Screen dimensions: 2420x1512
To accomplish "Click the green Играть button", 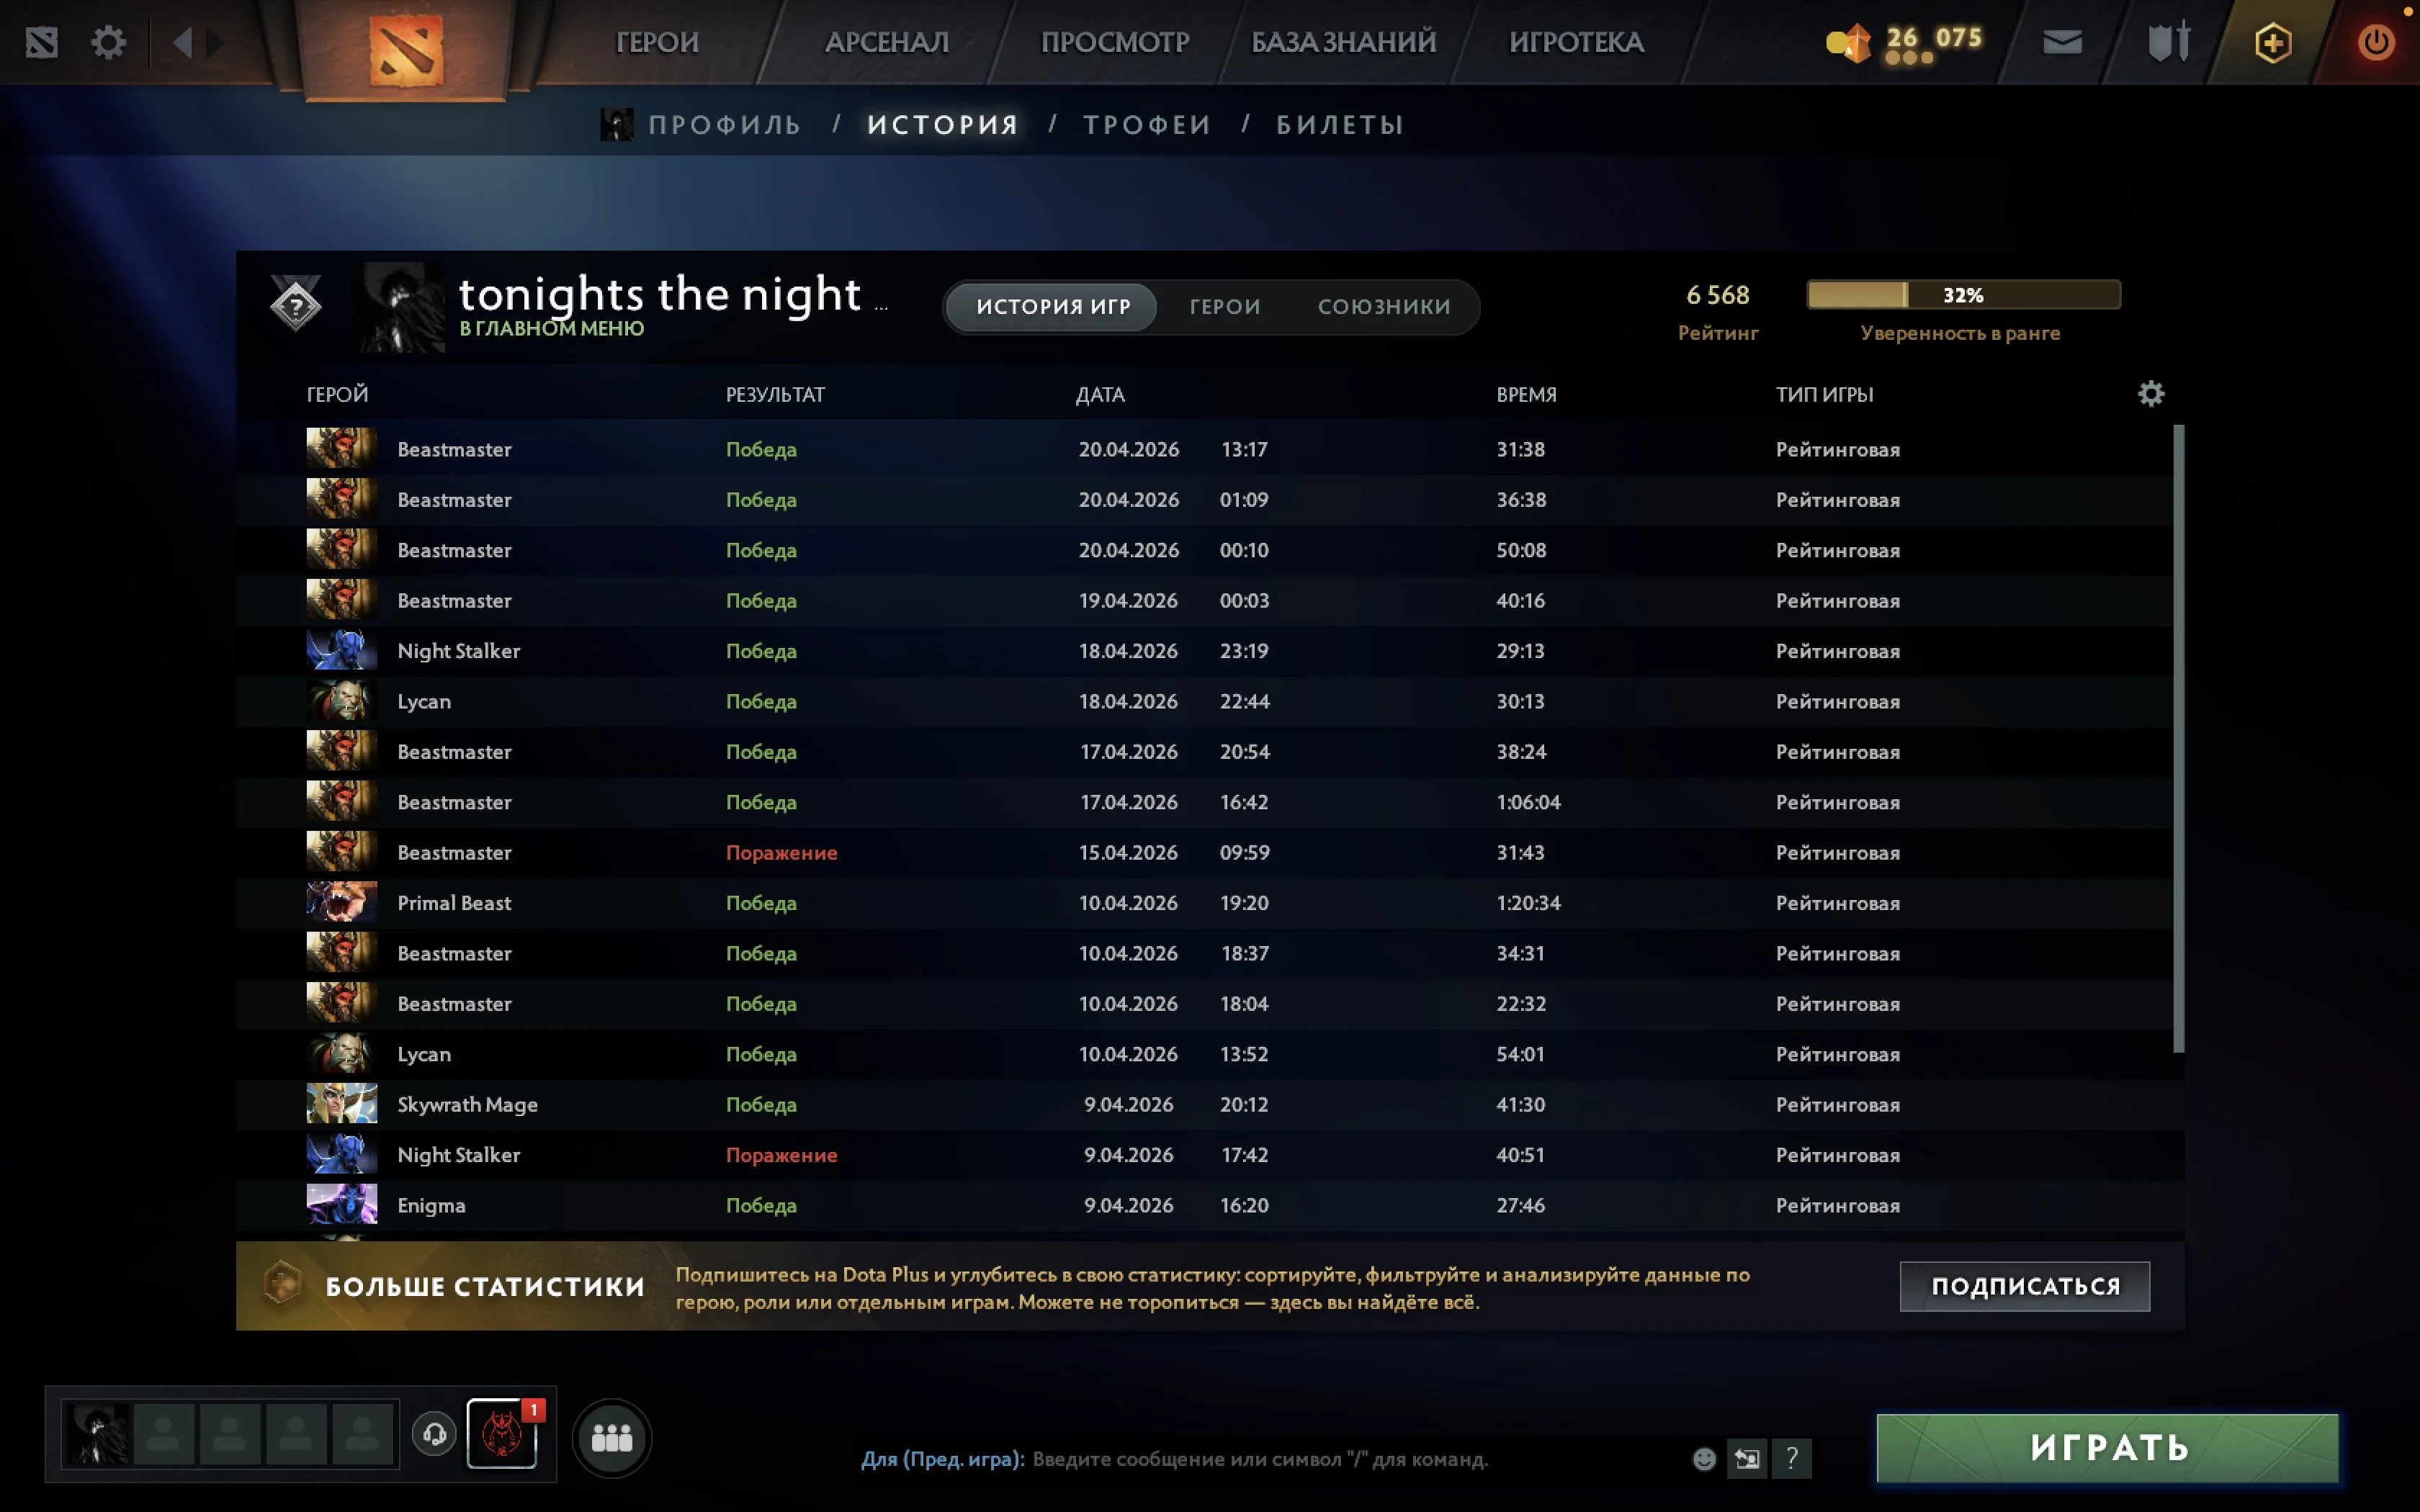I will point(2108,1448).
